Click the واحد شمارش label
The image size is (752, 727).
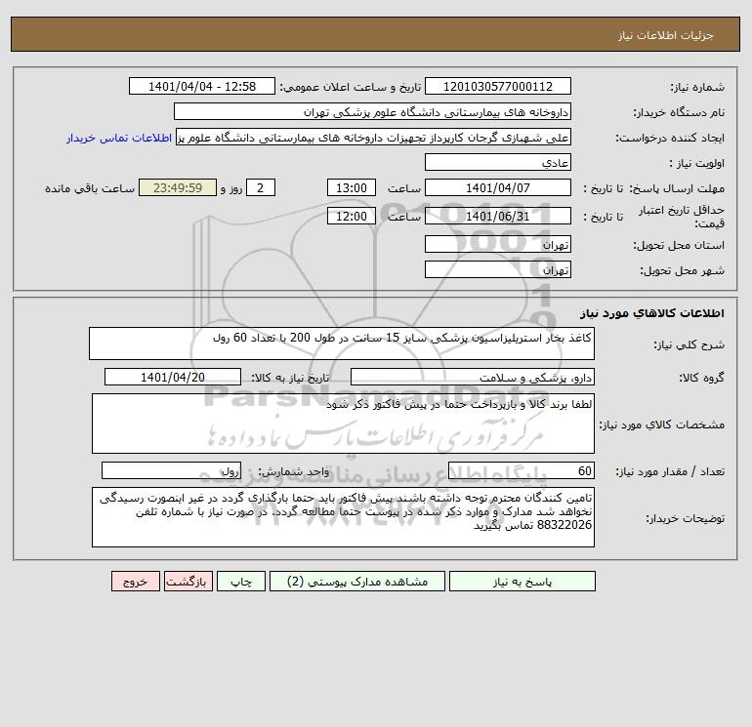294,471
